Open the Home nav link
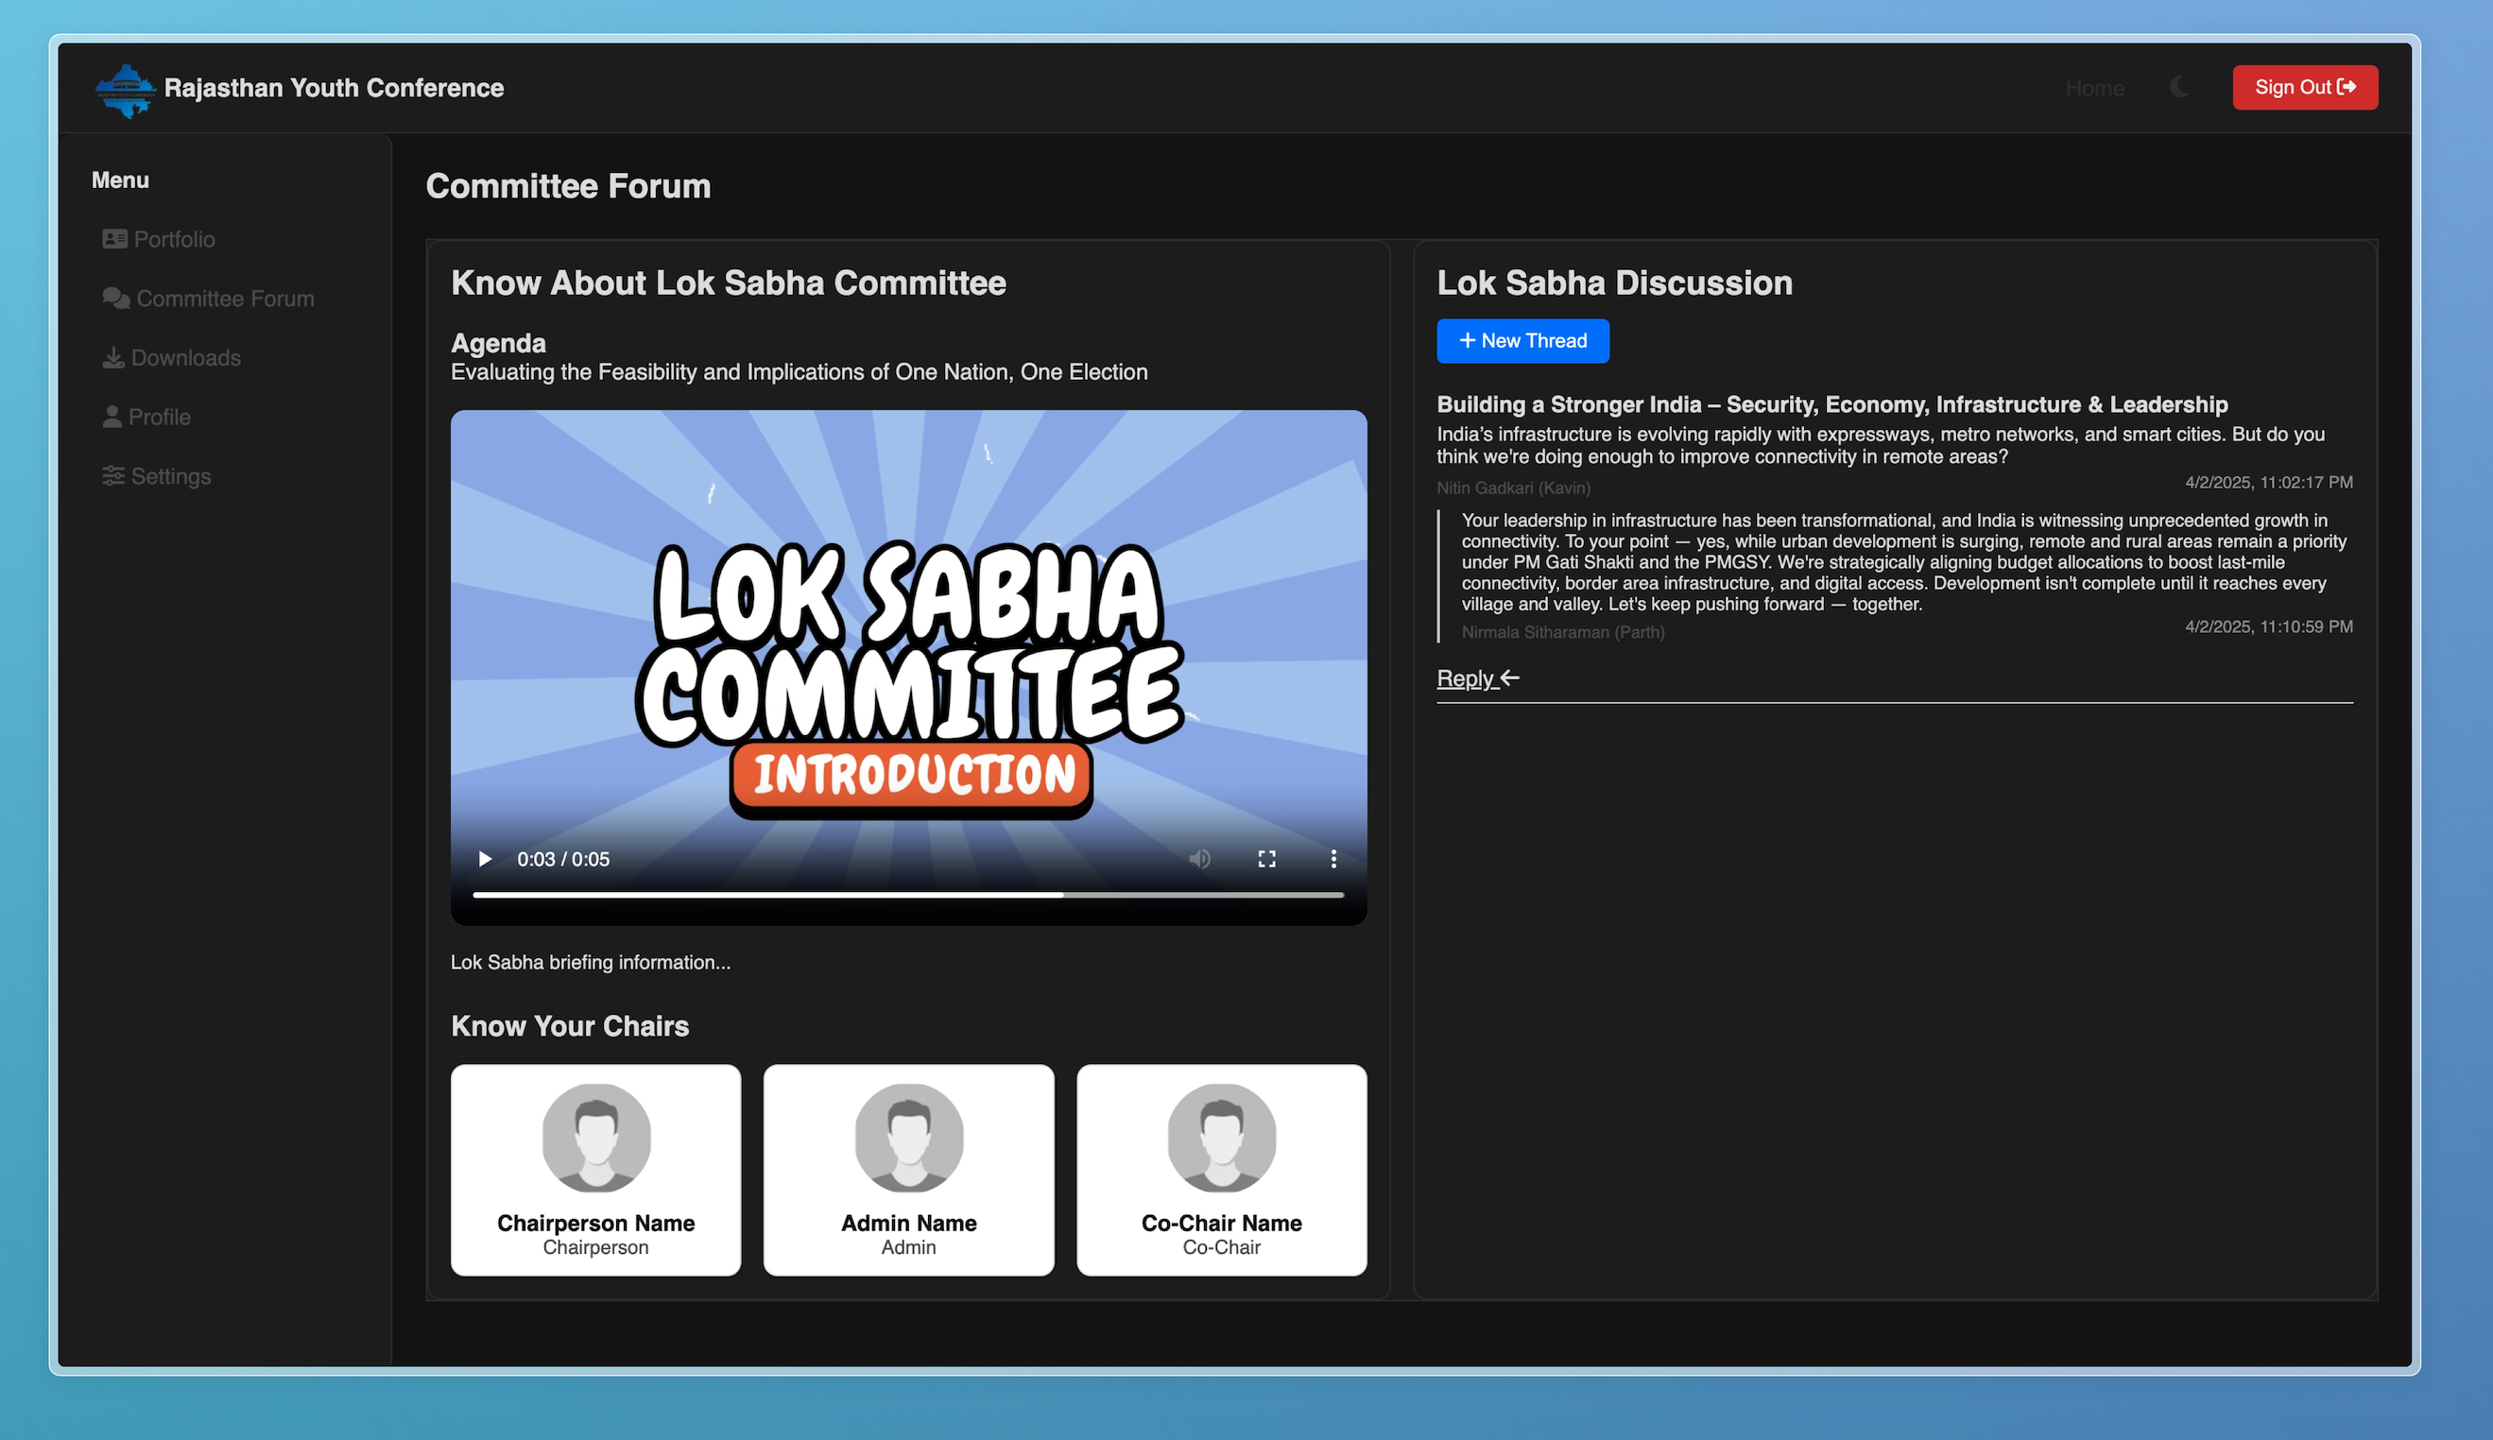The width and height of the screenshot is (2493, 1440). click(x=2094, y=88)
